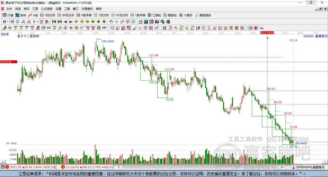This screenshot has width=328, height=177.
Task: Open the P数字表 tool
Action: pyautogui.click(x=84, y=15)
